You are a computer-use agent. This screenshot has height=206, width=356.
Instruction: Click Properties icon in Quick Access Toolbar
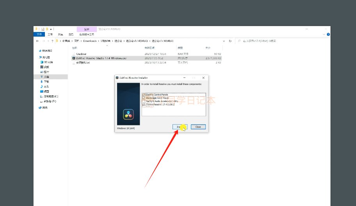43,29
